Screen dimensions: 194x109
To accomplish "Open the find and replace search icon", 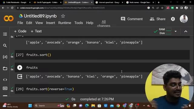I will pyautogui.click(x=5, y=46).
